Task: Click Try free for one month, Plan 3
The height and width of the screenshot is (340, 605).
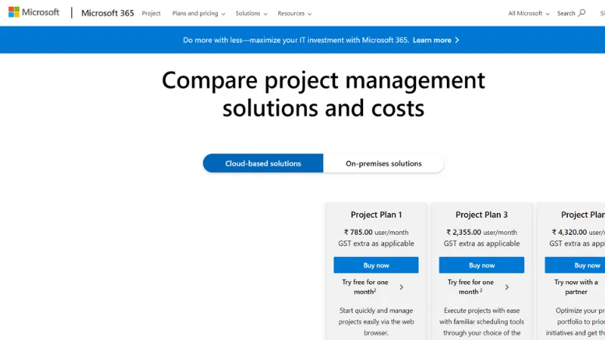Action: (x=470, y=286)
